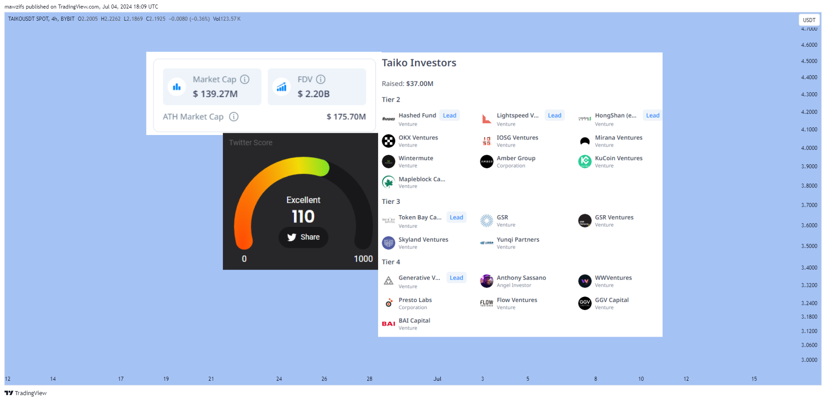Open the Skyland Ventures investor link
The width and height of the screenshot is (826, 401).
[x=423, y=240]
